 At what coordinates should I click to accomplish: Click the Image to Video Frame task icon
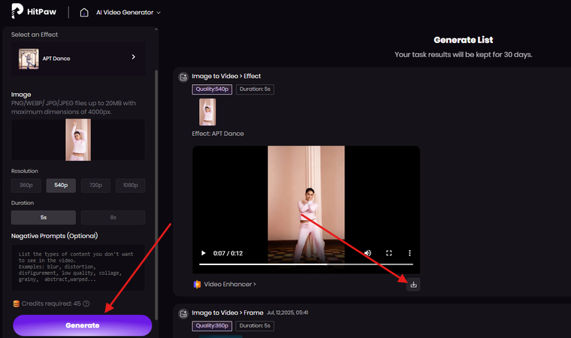(183, 314)
